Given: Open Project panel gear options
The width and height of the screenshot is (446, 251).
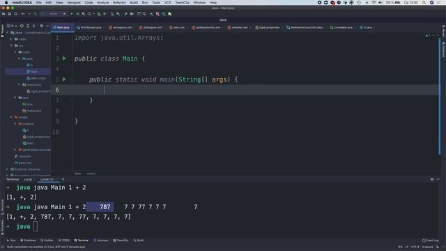Looking at the screenshot, I should pyautogui.click(x=42, y=26).
